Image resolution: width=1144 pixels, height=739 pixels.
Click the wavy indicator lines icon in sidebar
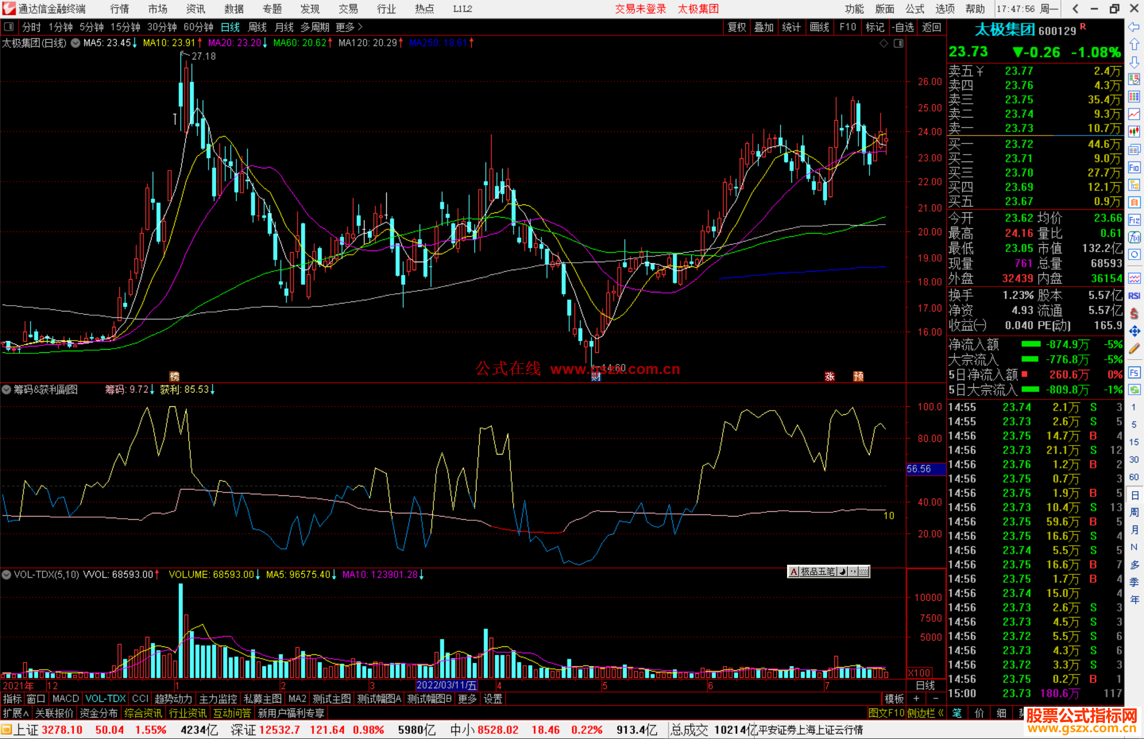1134,278
